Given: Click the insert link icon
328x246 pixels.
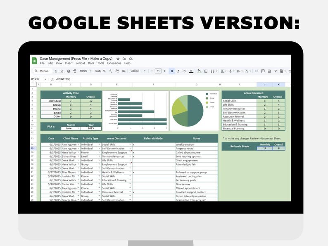Looking at the screenshot, I should tap(256, 71).
